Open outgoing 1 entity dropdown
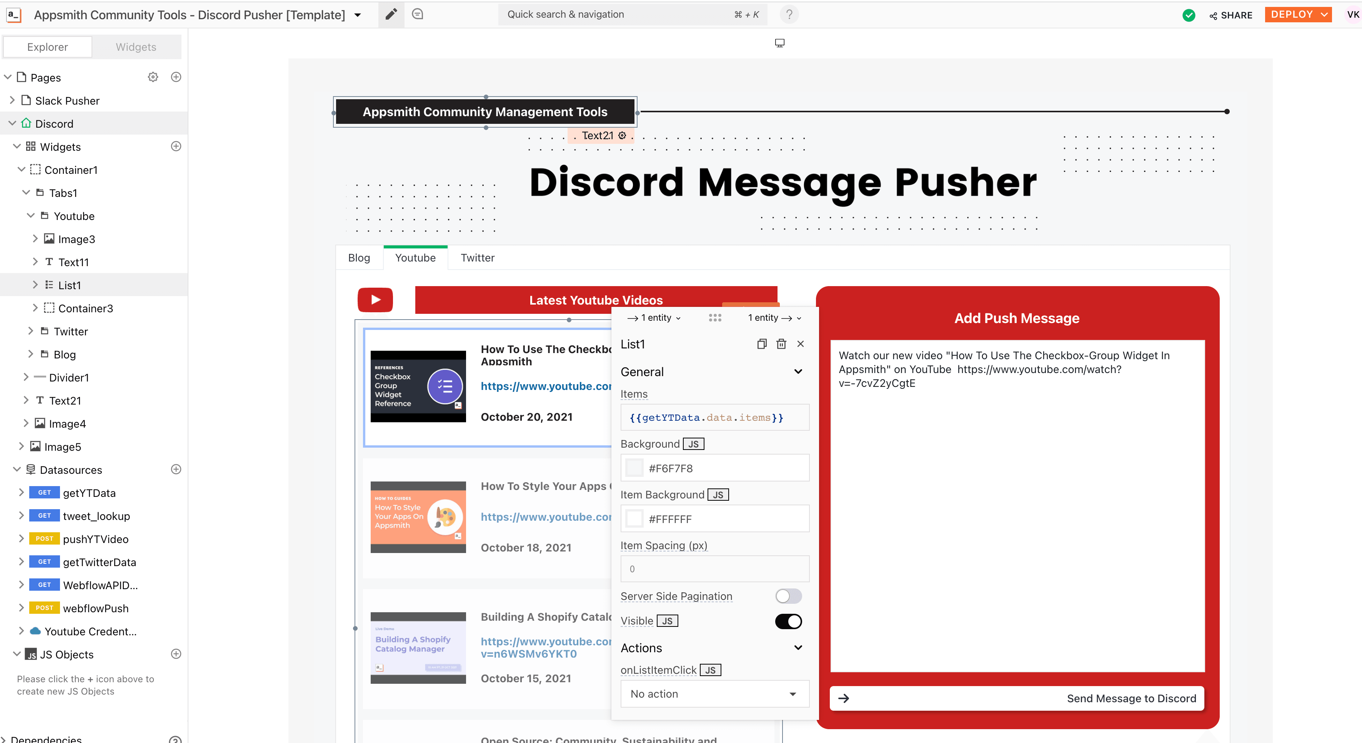This screenshot has height=743, width=1362. click(x=774, y=318)
